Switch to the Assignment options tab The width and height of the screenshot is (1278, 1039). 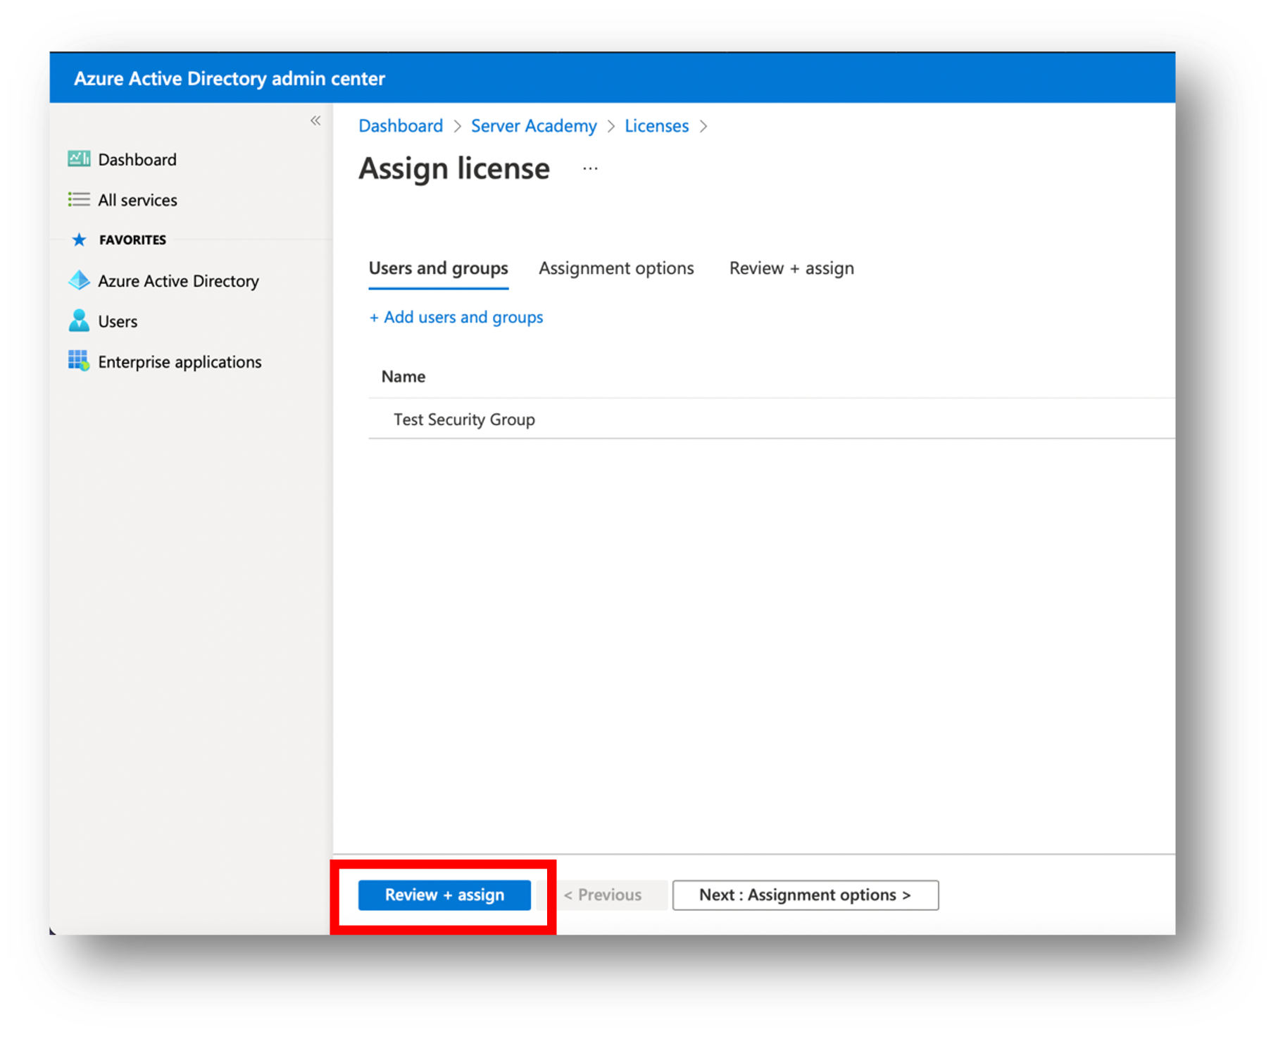pyautogui.click(x=616, y=268)
